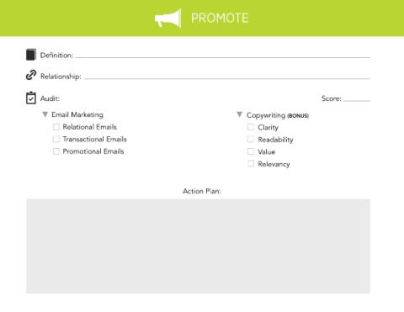Click the chain link icon beside Relationship
The width and height of the screenshot is (404, 312).
coord(31,75)
